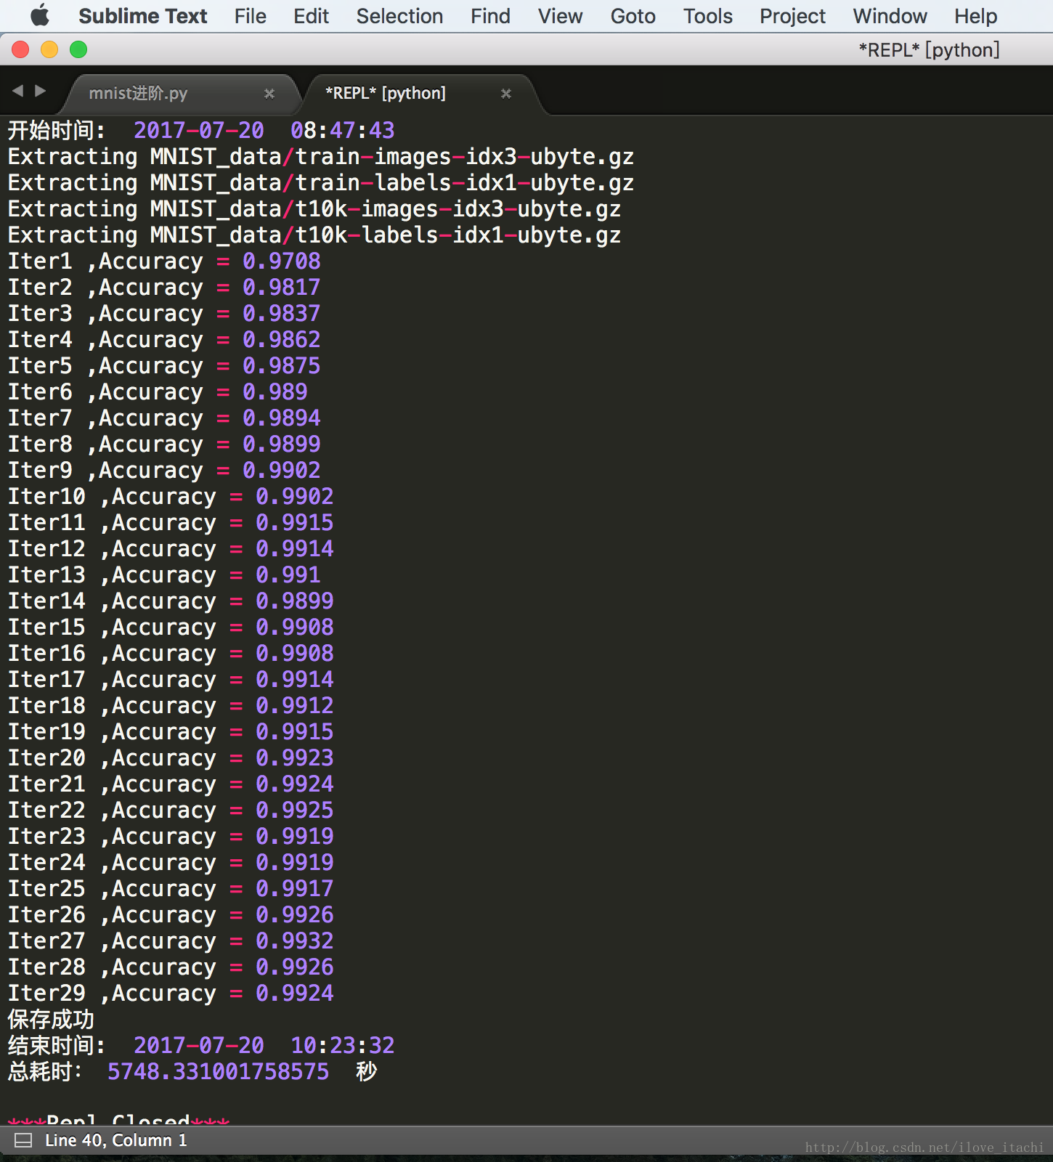Click Iter13 accuracy value 0.991
The height and width of the screenshot is (1162, 1053).
coord(288,575)
